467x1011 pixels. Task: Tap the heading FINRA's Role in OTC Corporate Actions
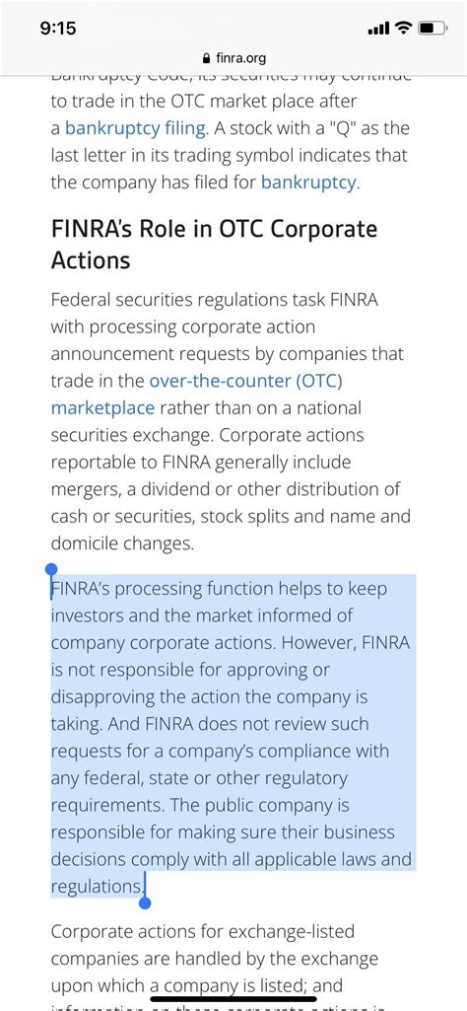[214, 245]
